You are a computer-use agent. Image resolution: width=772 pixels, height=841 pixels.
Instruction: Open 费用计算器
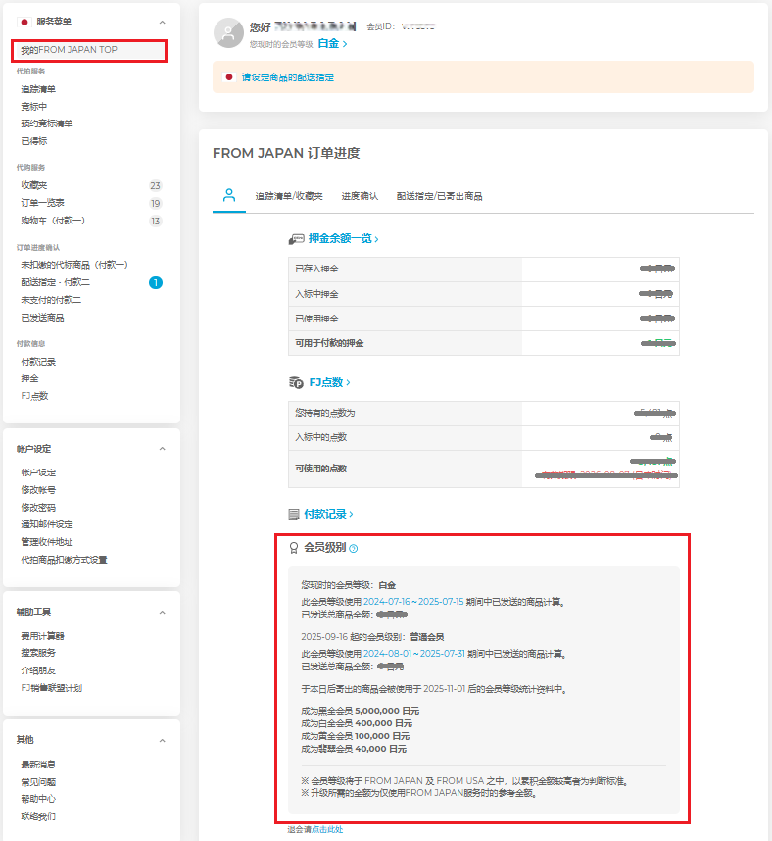(x=42, y=636)
